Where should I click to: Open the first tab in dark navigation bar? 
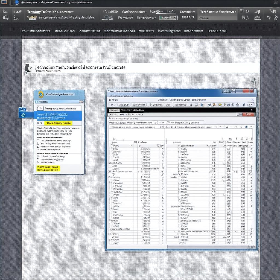(x=35, y=31)
